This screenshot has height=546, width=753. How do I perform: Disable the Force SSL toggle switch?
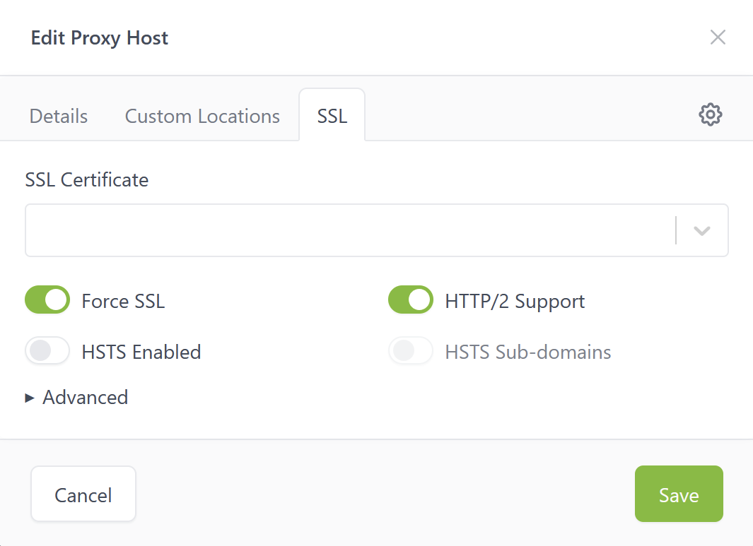pos(47,299)
